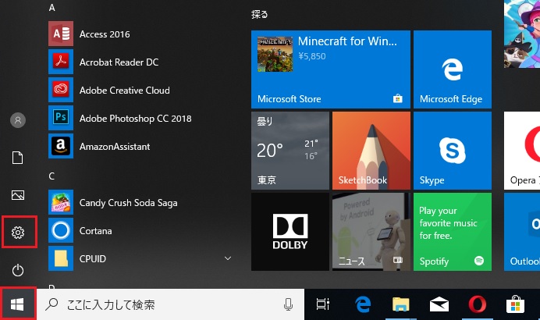
Task: Open the Microsoft Store Minecraft tile
Action: pos(331,69)
